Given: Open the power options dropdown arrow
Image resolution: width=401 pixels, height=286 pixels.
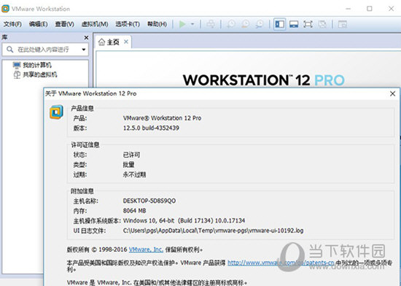Looking at the screenshot, I should (x=192, y=24).
